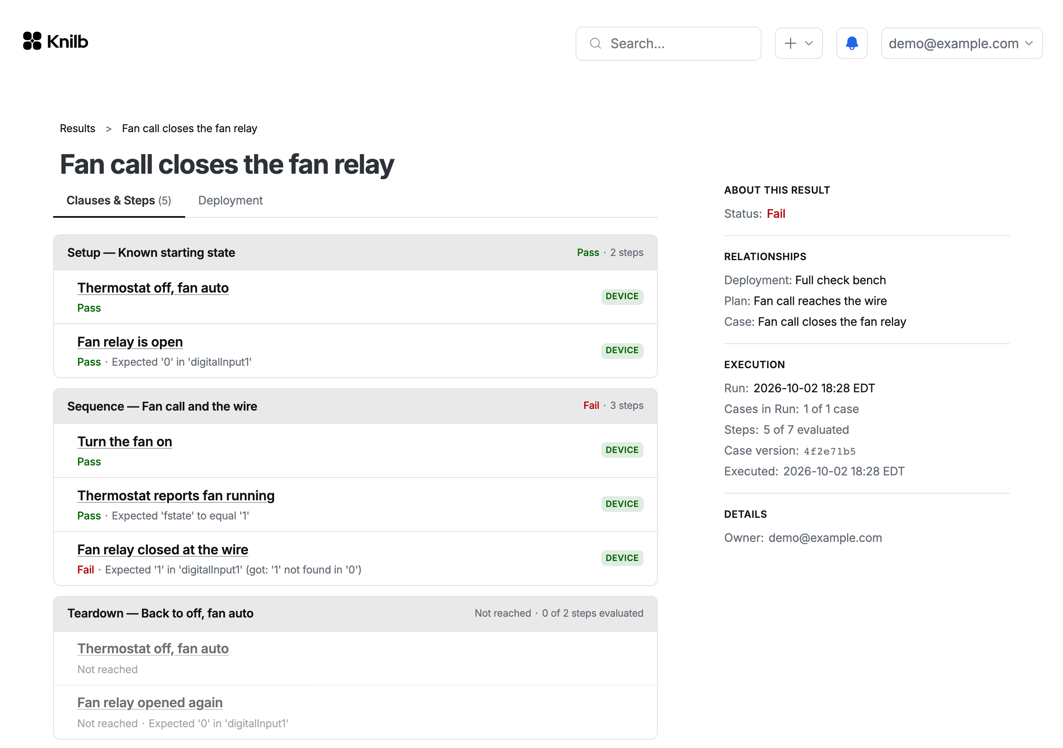Open the run 2026-10-02 18:28 EDT
The image size is (1063, 748).
pos(814,388)
